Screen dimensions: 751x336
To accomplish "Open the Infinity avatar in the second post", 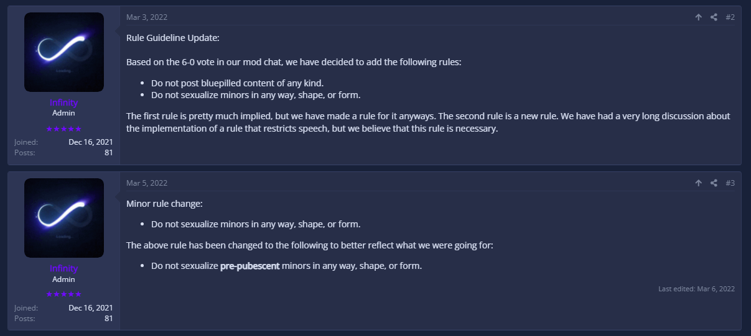I will point(64,218).
